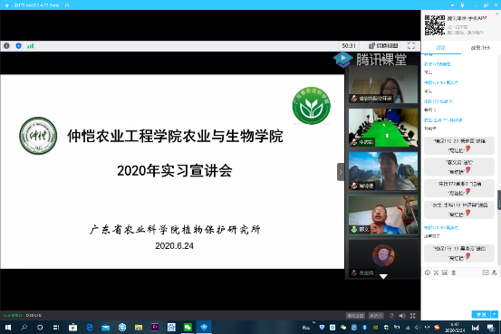Insert an image via the chat picture icon
501x334 pixels.
point(445,272)
